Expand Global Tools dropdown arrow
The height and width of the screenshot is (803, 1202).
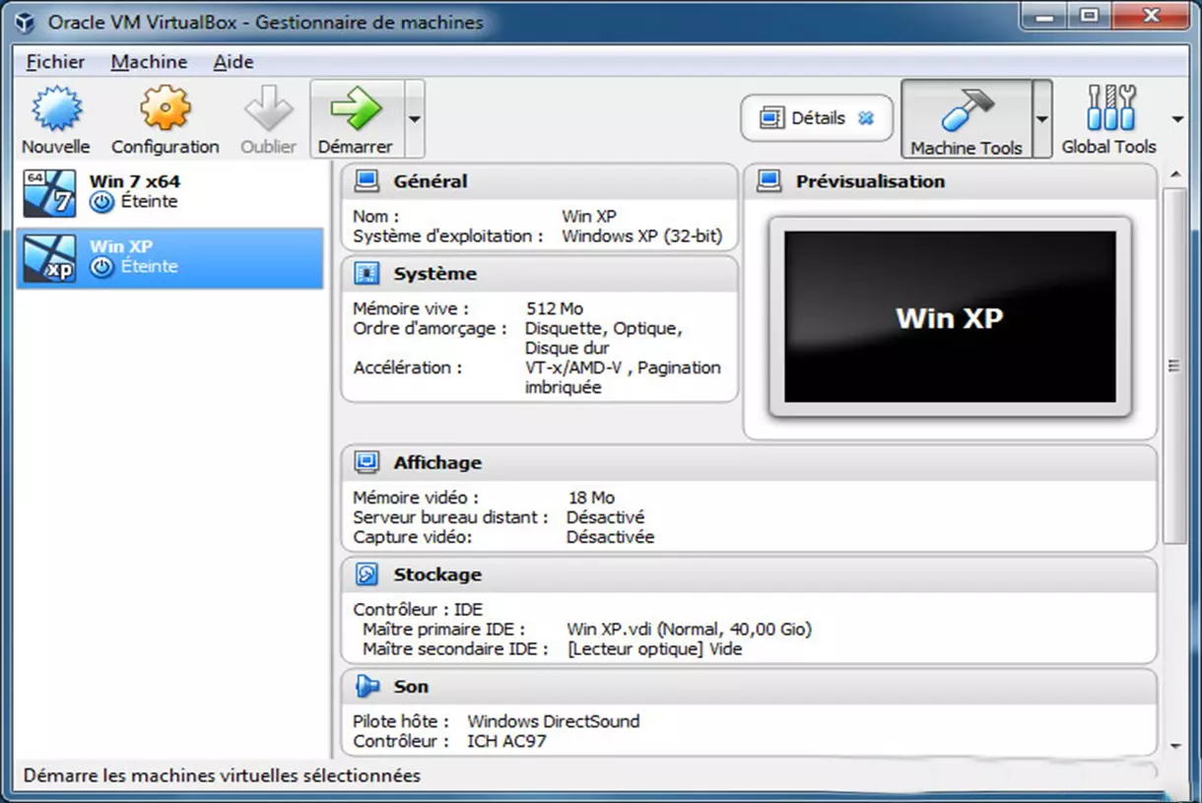click(1177, 119)
